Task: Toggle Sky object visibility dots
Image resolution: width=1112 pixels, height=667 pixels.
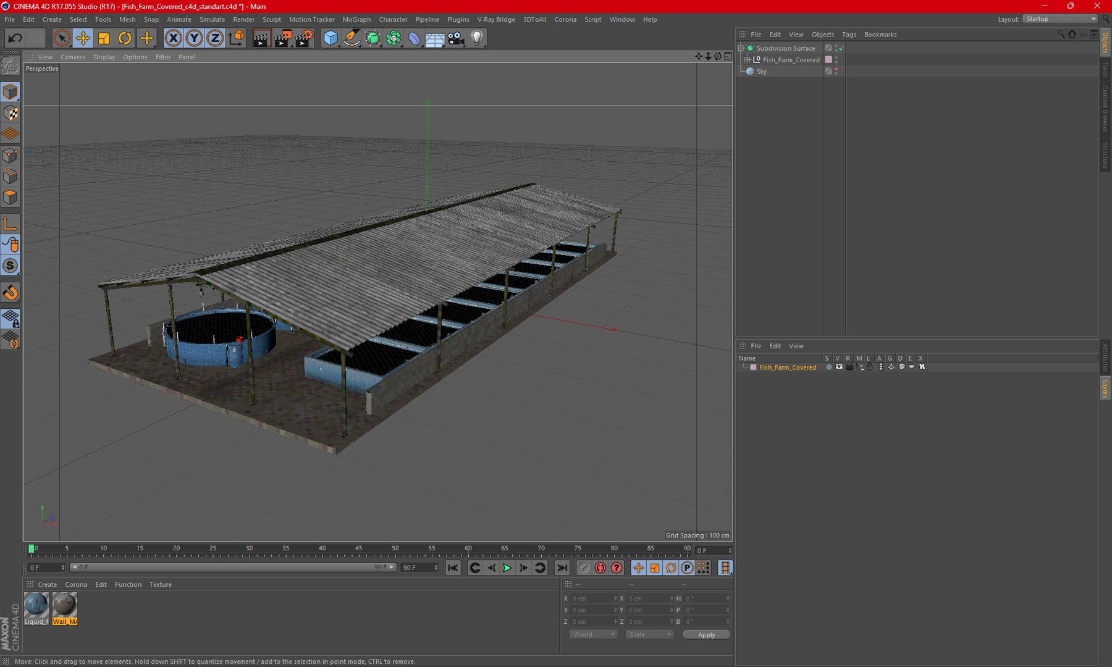Action: pos(836,71)
